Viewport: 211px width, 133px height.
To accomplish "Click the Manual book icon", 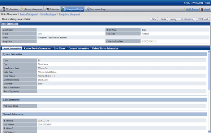I will click(202, 9).
